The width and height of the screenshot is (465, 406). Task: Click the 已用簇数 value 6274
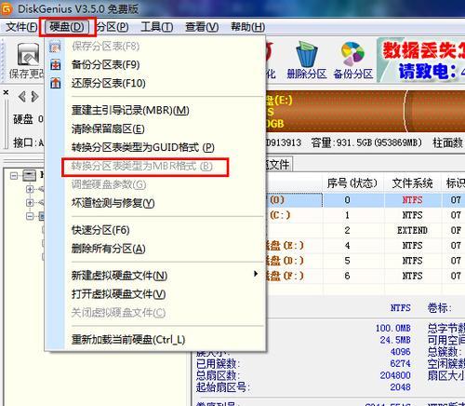coord(400,363)
